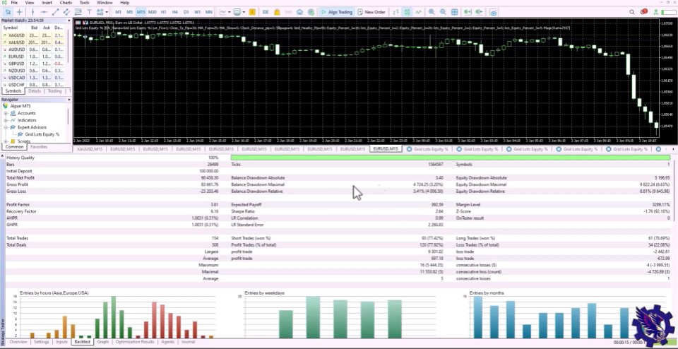Toggle the M15 timeframe button
Screen dimensions: 678x349
141,12
